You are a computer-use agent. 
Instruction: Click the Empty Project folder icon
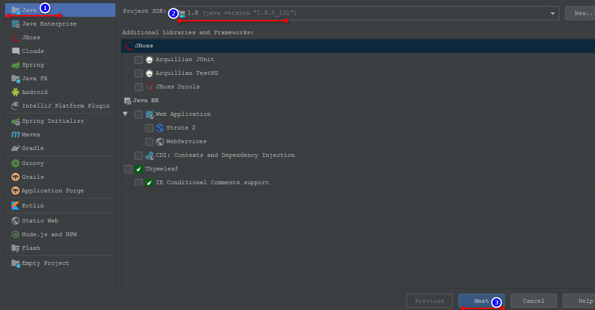tap(16, 263)
